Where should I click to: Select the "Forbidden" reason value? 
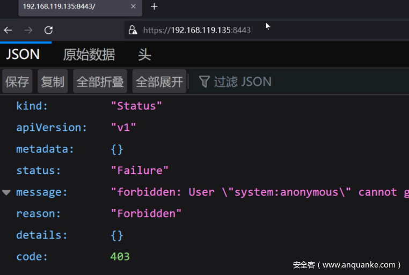(x=146, y=214)
